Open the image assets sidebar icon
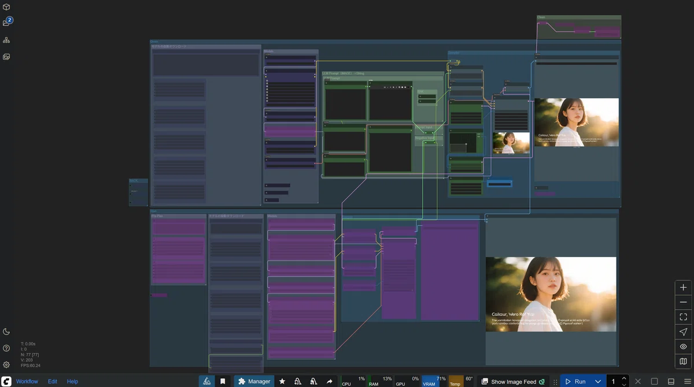This screenshot has height=387, width=694. pyautogui.click(x=6, y=57)
